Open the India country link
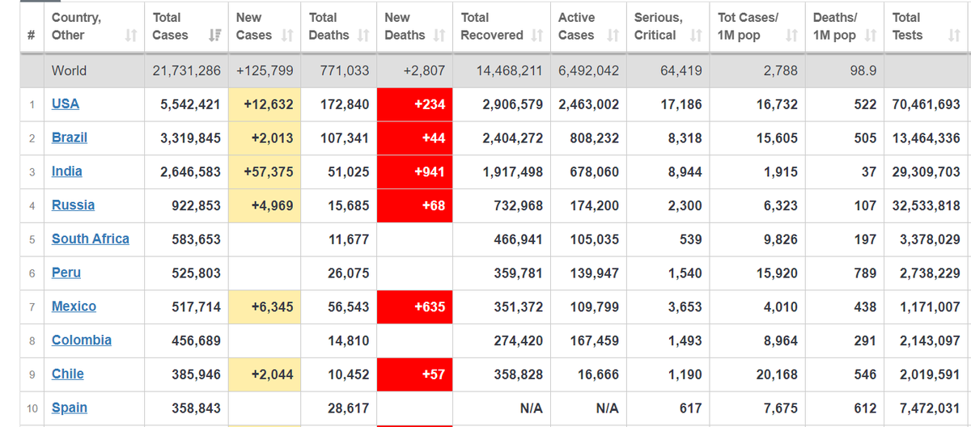Viewport: 971px width, 427px height. 67,171
